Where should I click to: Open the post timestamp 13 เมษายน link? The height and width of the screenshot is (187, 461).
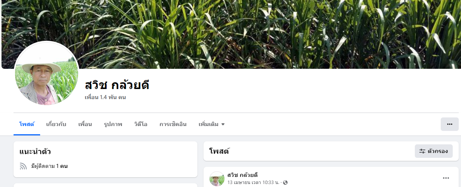pos(253,183)
